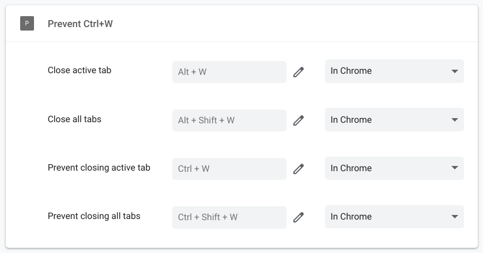Focus the Alt + Shift + W shortcut field
The width and height of the screenshot is (483, 253).
(229, 120)
